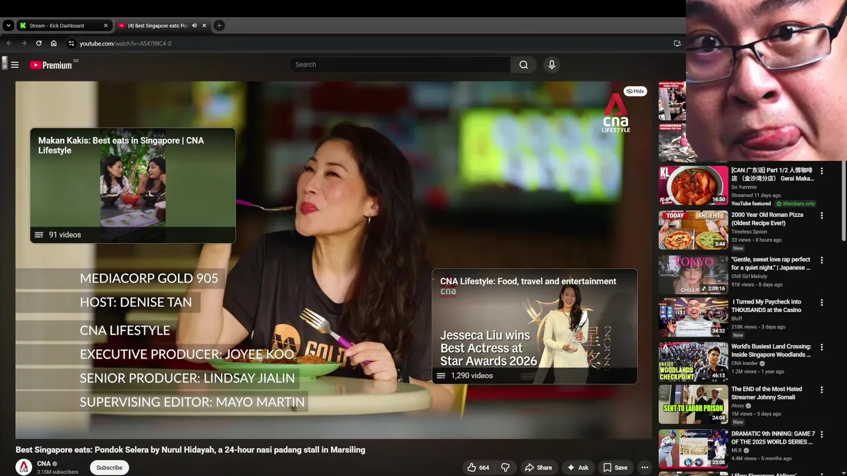
Task: Save video to a playlist
Action: pos(615,467)
